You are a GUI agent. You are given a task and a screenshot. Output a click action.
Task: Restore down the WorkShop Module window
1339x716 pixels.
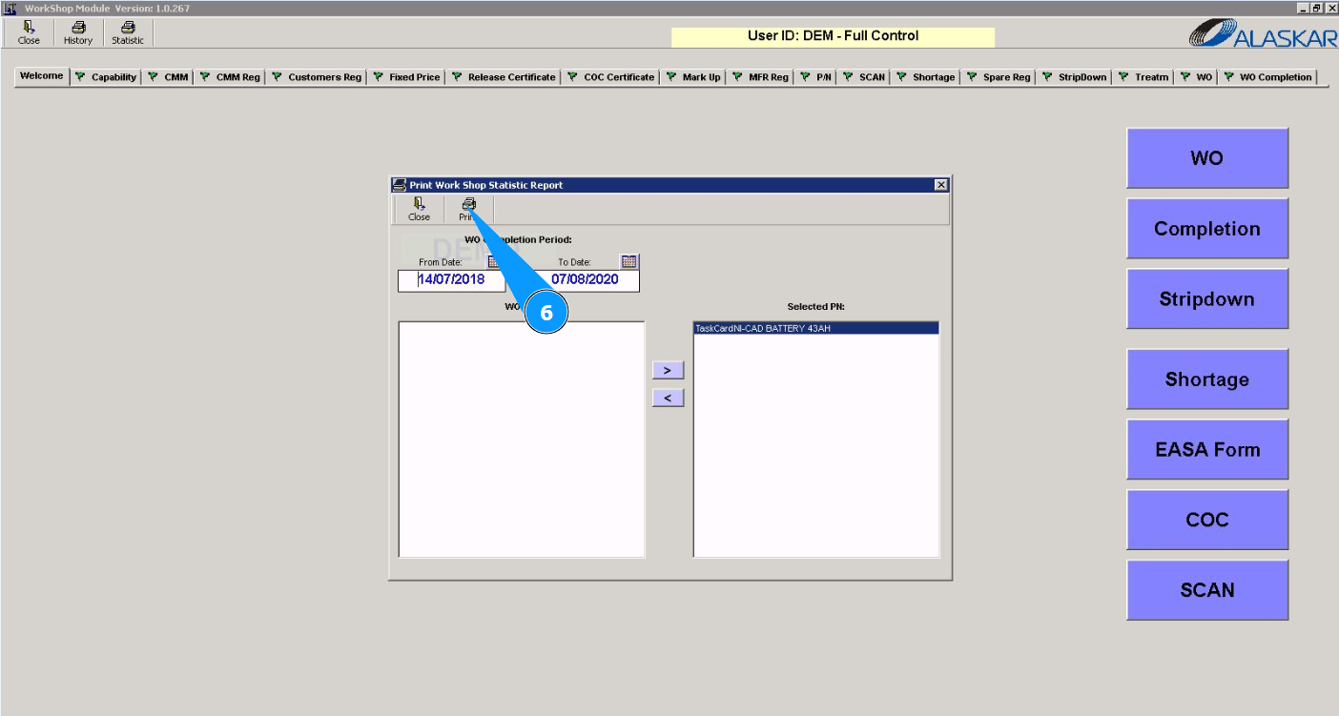point(1317,8)
